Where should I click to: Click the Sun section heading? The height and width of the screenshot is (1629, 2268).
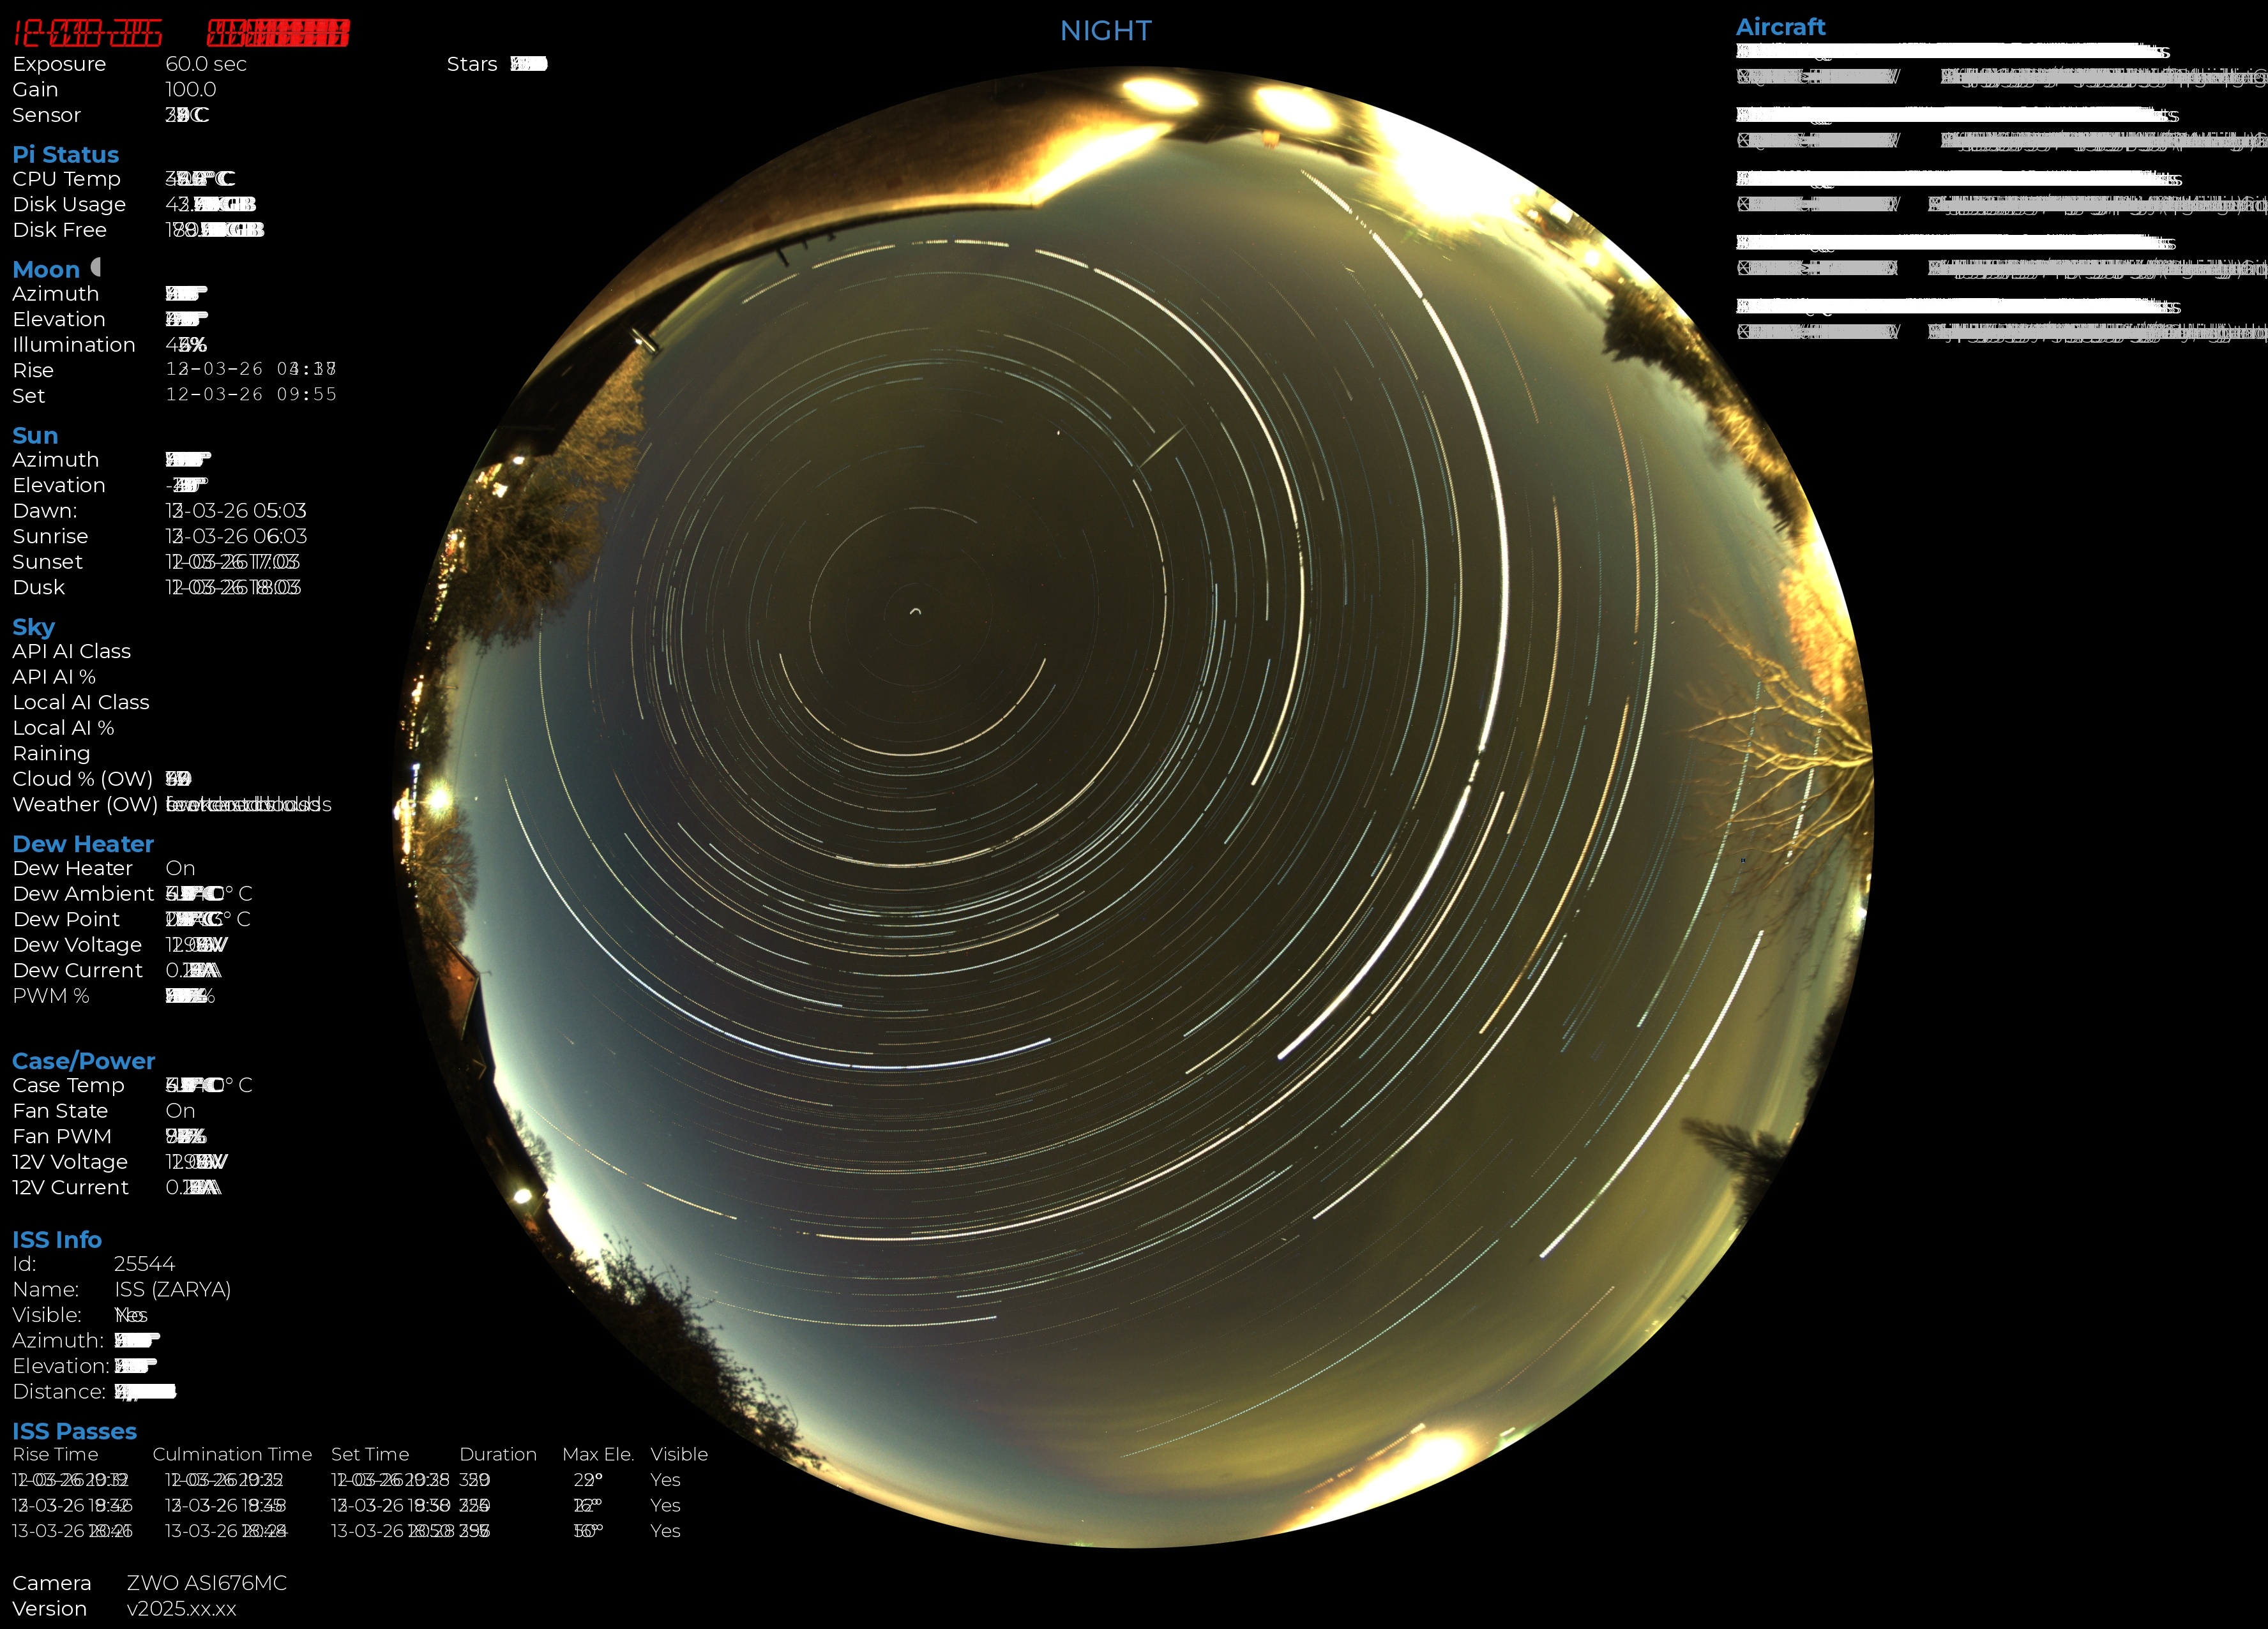click(x=35, y=436)
